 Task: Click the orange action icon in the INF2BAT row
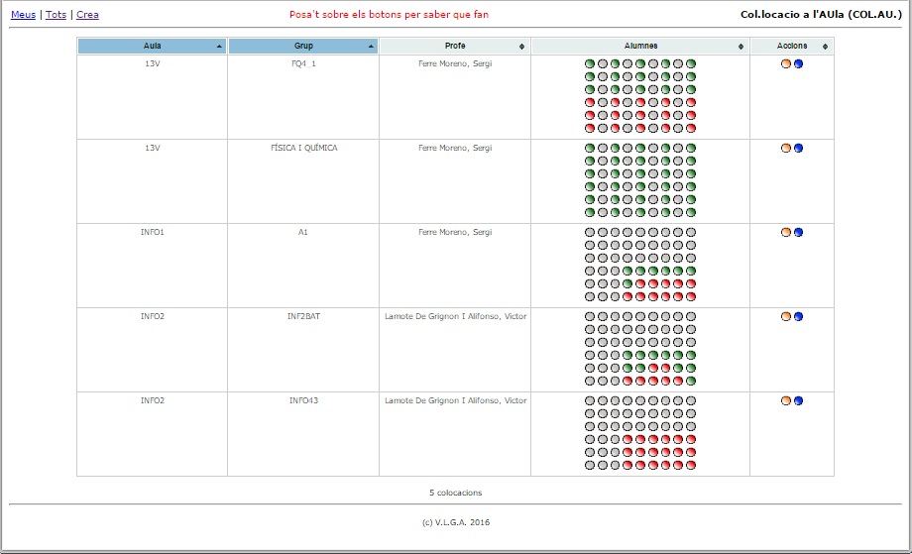(x=786, y=317)
